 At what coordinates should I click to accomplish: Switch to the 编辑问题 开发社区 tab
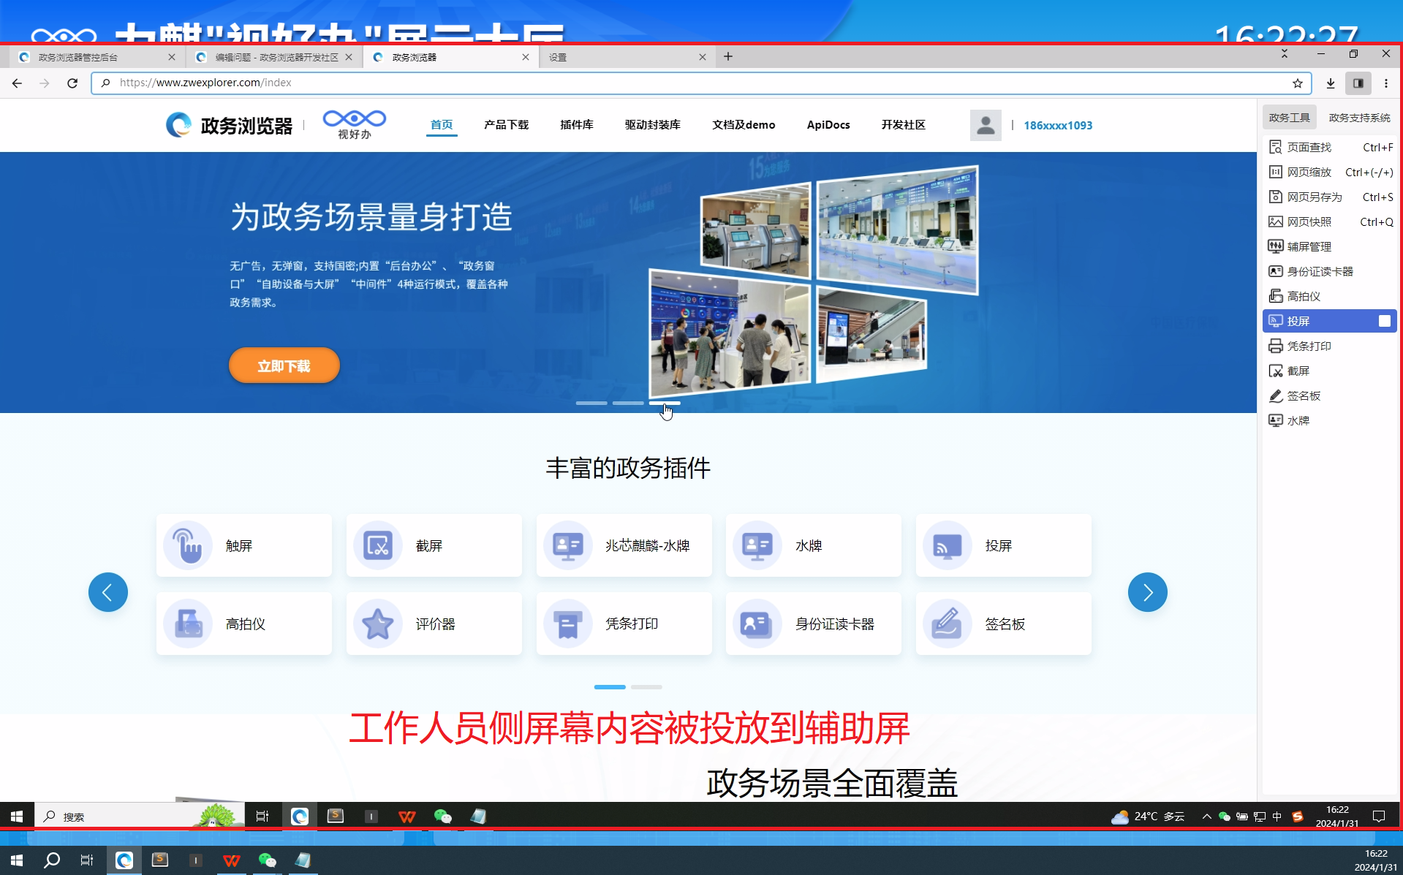pyautogui.click(x=273, y=57)
